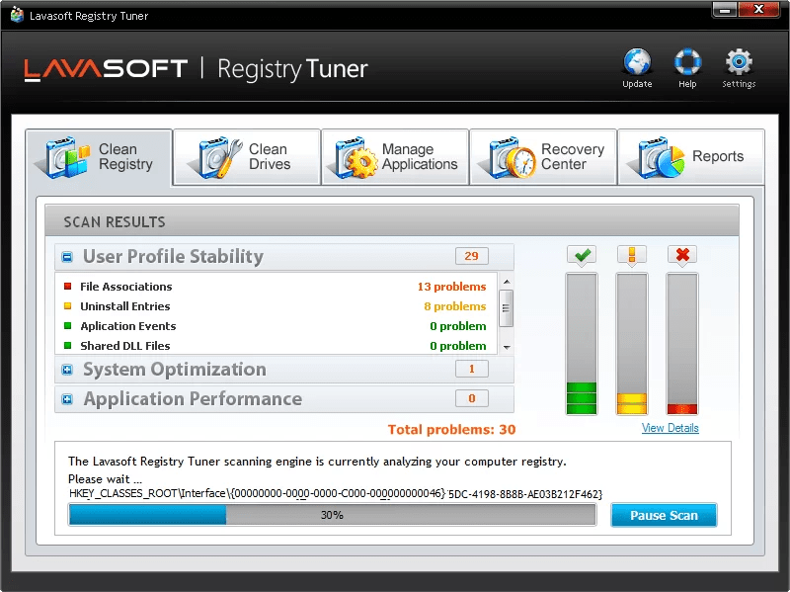Image resolution: width=790 pixels, height=592 pixels.
Task: Click the red critical level gauge
Action: click(x=682, y=344)
